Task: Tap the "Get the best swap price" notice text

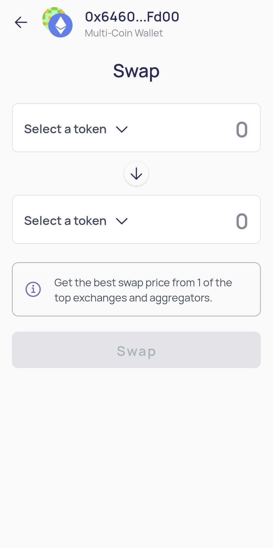Action: pyautogui.click(x=143, y=283)
